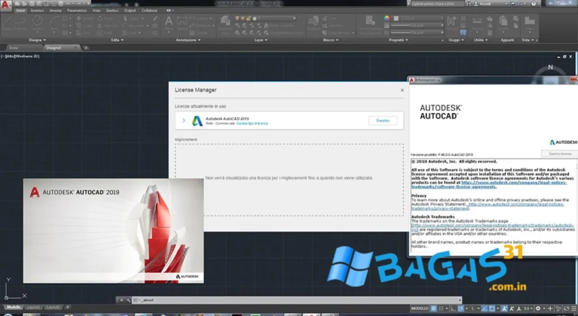Image resolution: width=578 pixels, height=316 pixels.
Task: Expand Autodesk AutoCAD 2019 license row chevron
Action: 183,120
